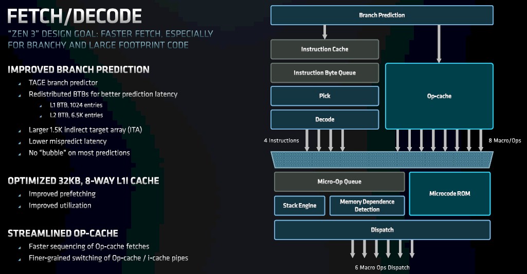Select the Pick block
Viewport: 527px width, 274px height.
pos(324,96)
